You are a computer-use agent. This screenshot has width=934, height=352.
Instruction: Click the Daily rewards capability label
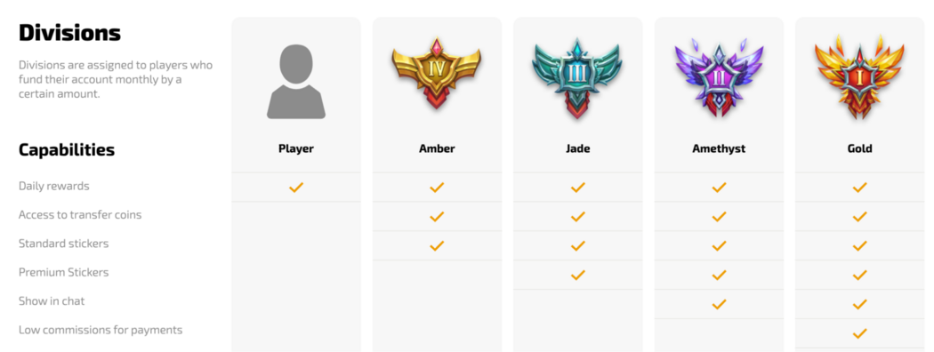(53, 186)
